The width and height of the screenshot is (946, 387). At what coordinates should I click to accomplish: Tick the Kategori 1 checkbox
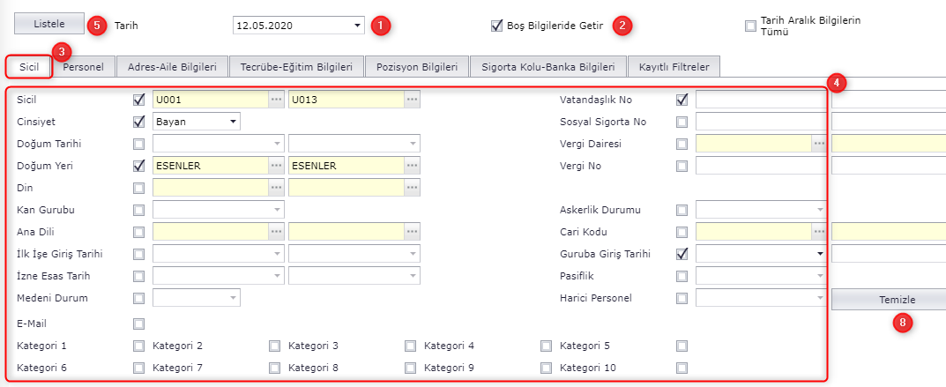tap(138, 346)
